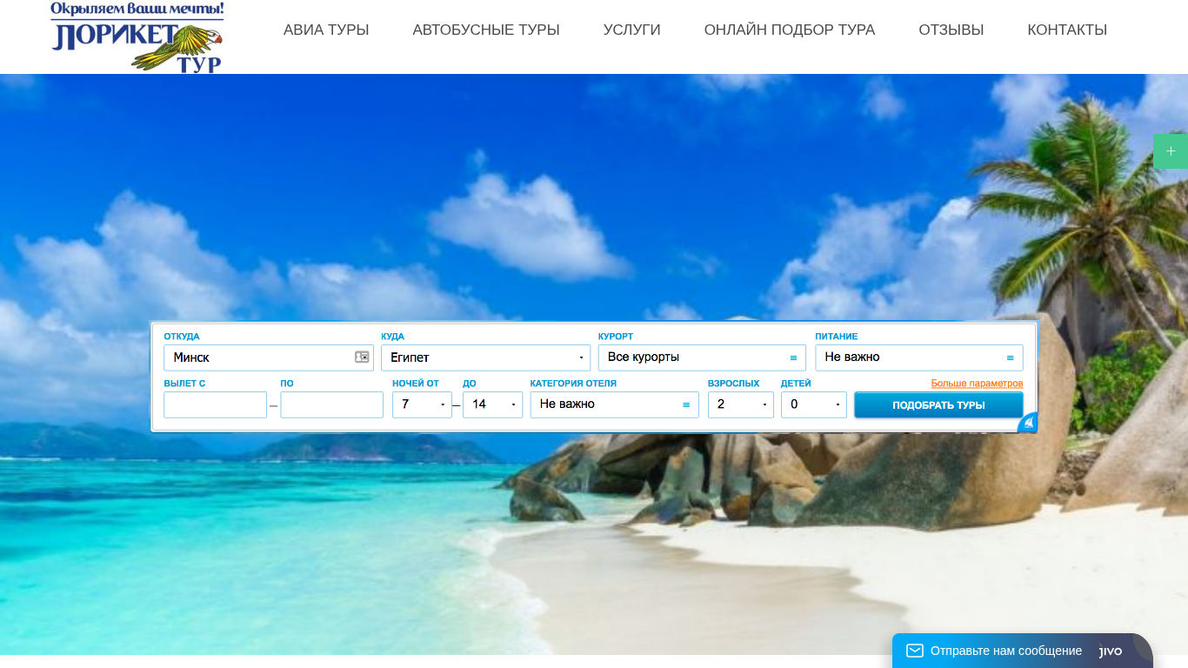
Task: Open the Отзывы page
Action: (951, 30)
